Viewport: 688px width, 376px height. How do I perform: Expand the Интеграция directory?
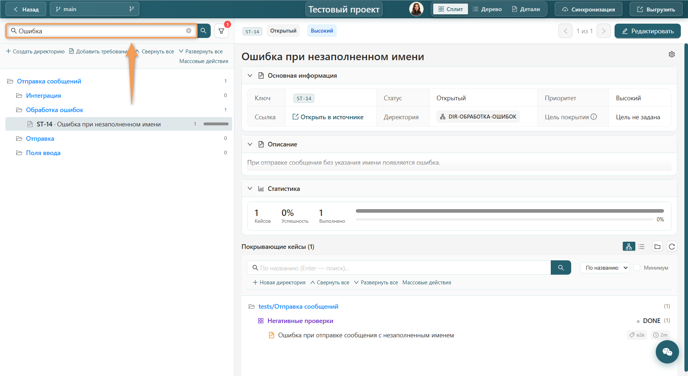19,96
